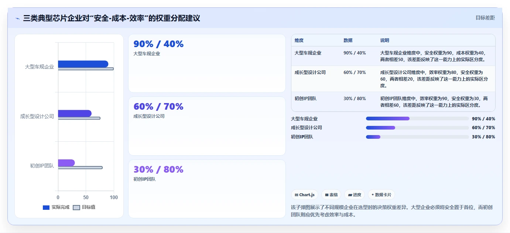This screenshot has height=233, width=510.
Task: Click the 成长型设计公司 label in the progress list
Action: 307,128
